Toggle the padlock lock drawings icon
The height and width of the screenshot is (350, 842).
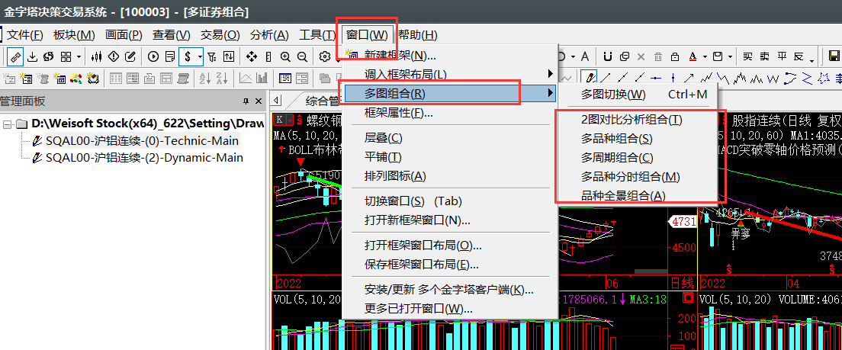coord(675,57)
